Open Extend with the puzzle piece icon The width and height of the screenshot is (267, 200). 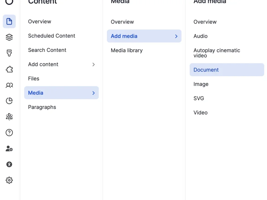(x=9, y=69)
